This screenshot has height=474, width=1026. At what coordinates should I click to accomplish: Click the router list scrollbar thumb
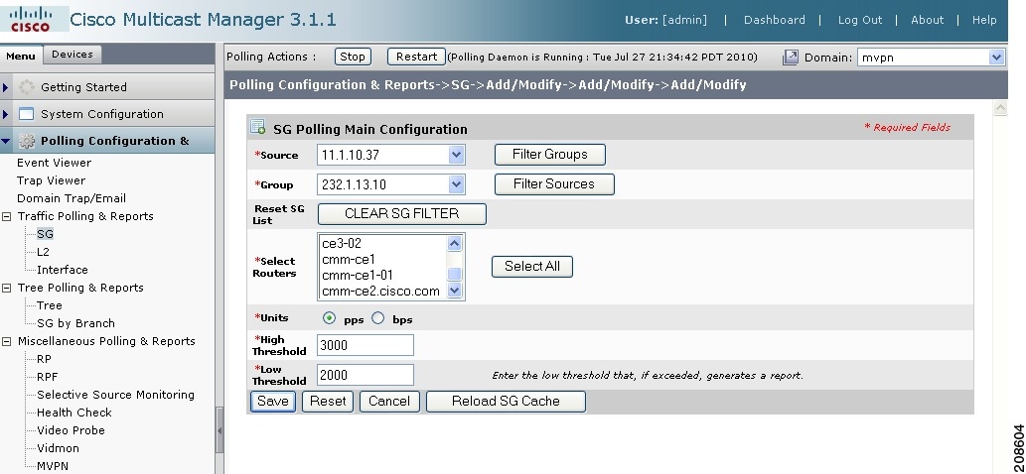coord(455,275)
